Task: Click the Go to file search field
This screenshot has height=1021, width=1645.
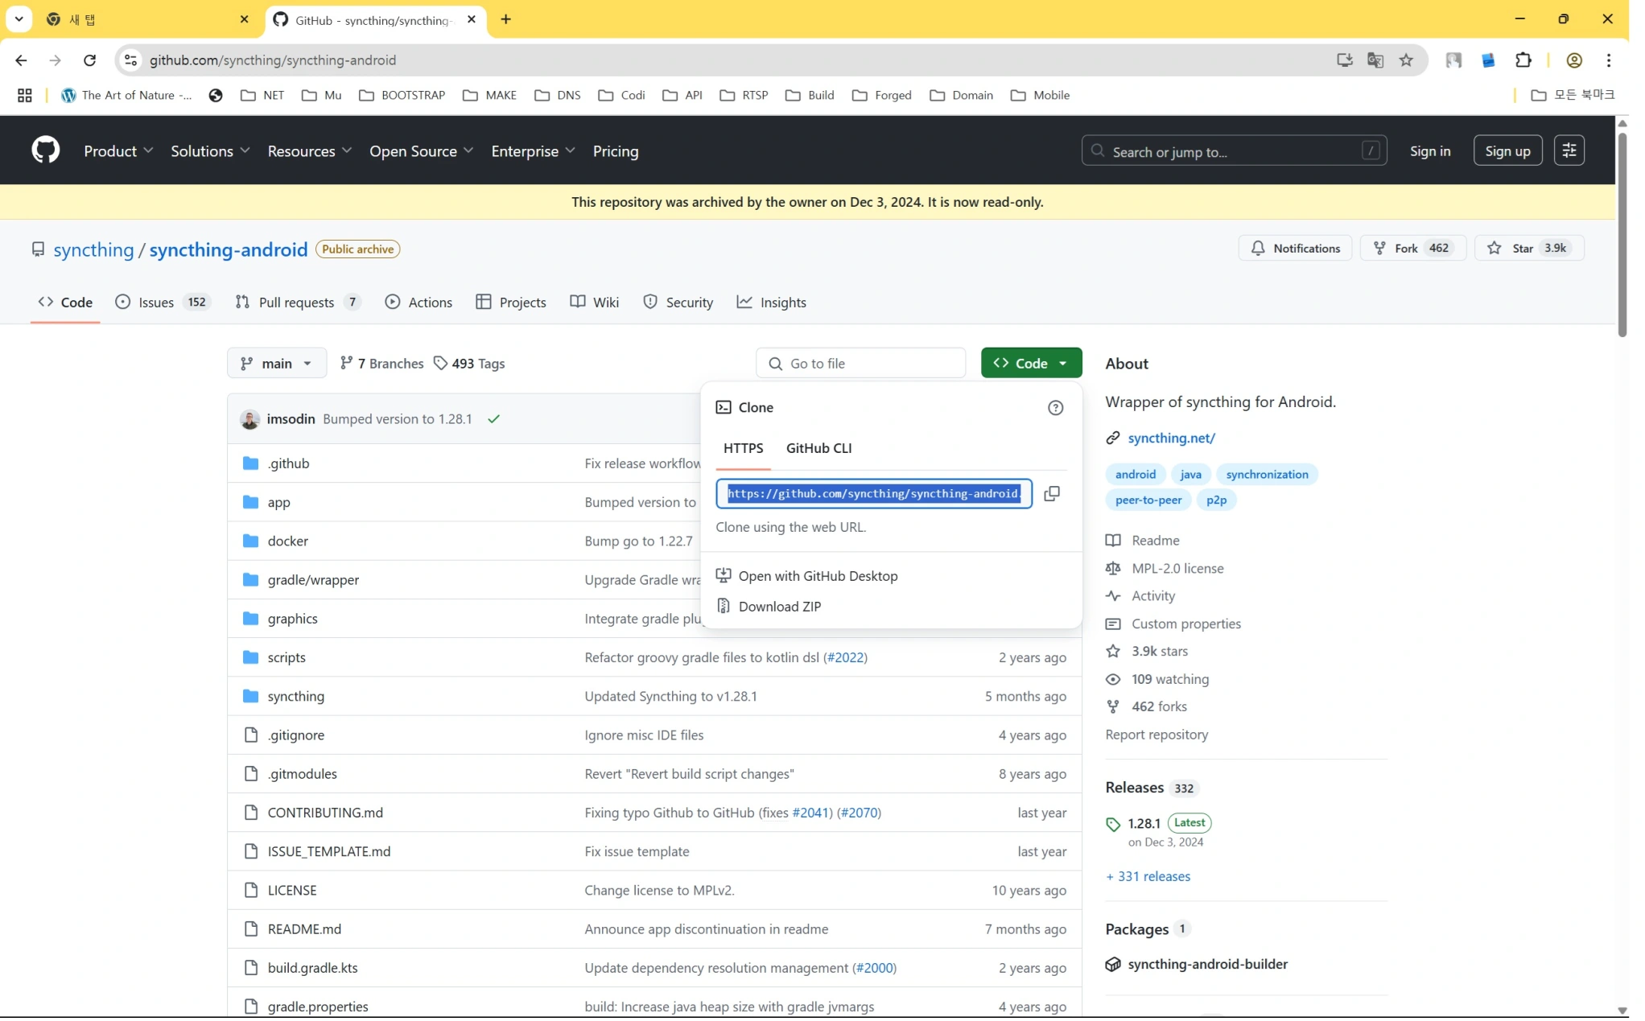Action: click(x=860, y=364)
